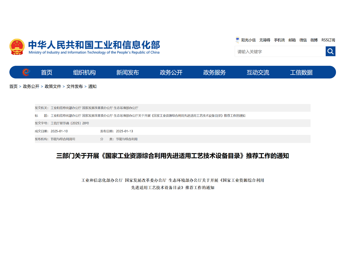Click the 发布日期 value 2025-01-13

pyautogui.click(x=124, y=131)
